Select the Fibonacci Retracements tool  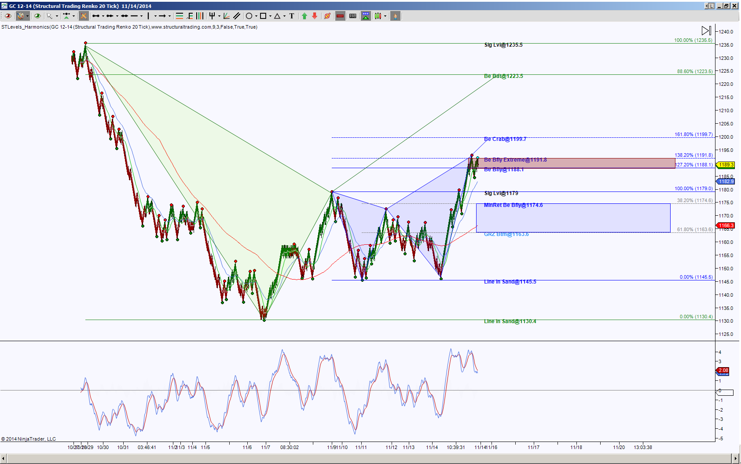(180, 16)
